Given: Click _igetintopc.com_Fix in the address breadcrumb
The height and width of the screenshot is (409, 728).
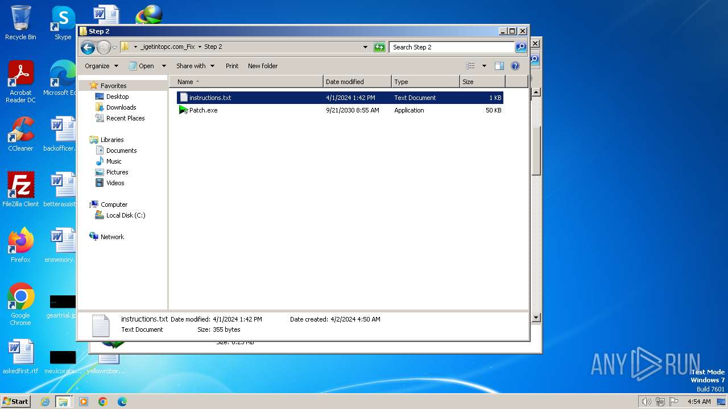Looking at the screenshot, I should [x=167, y=47].
